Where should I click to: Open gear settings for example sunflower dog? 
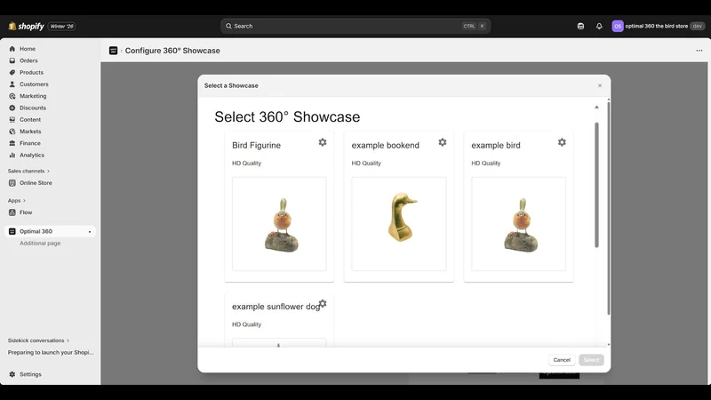(323, 303)
